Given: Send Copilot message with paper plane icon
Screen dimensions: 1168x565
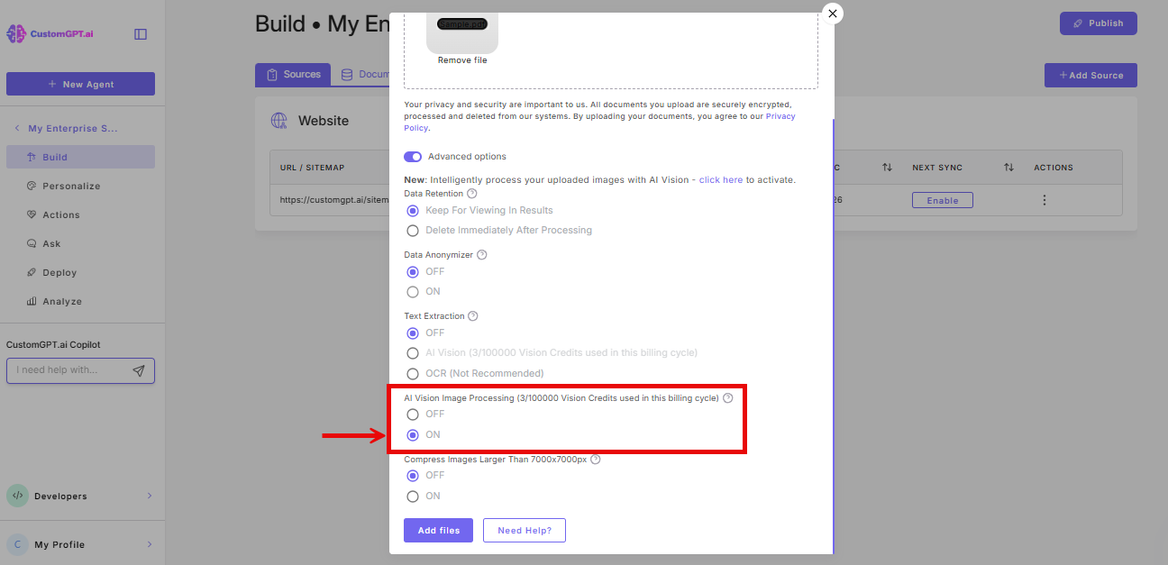Looking at the screenshot, I should click(x=139, y=370).
